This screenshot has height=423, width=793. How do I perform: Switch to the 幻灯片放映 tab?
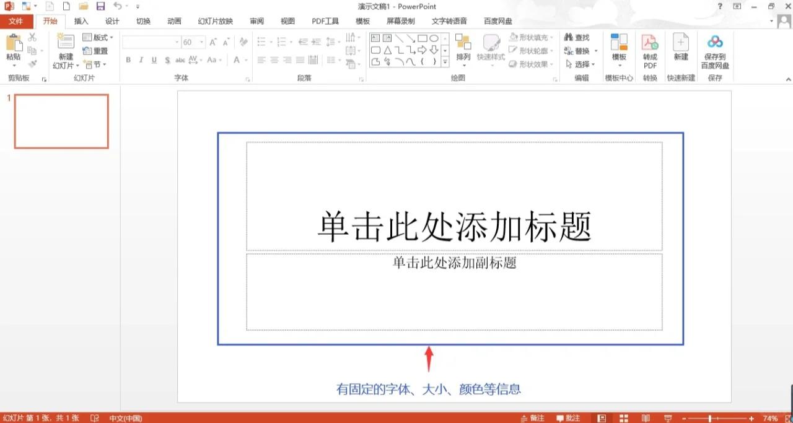point(215,21)
